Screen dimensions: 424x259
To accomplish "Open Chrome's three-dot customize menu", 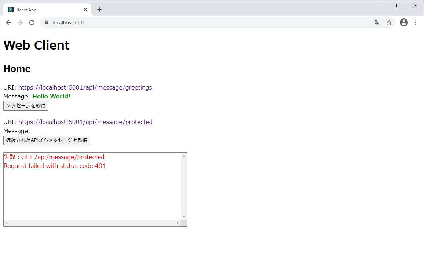I will coord(416,22).
